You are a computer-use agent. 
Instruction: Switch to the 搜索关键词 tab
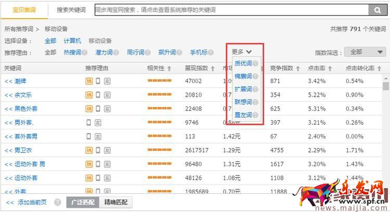(x=71, y=10)
